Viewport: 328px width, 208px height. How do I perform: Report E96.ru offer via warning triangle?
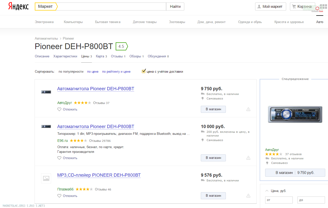coord(248,158)
